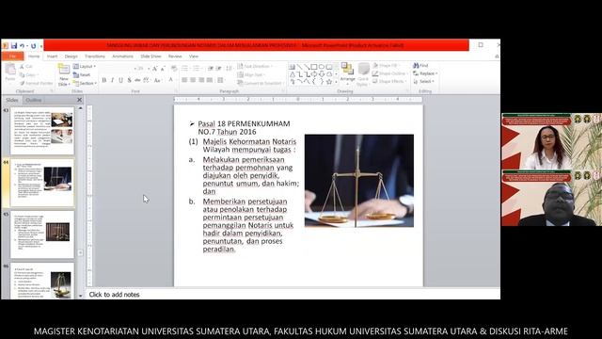The width and height of the screenshot is (602, 339).
Task: Click the New Slide button
Action: pos(64,75)
